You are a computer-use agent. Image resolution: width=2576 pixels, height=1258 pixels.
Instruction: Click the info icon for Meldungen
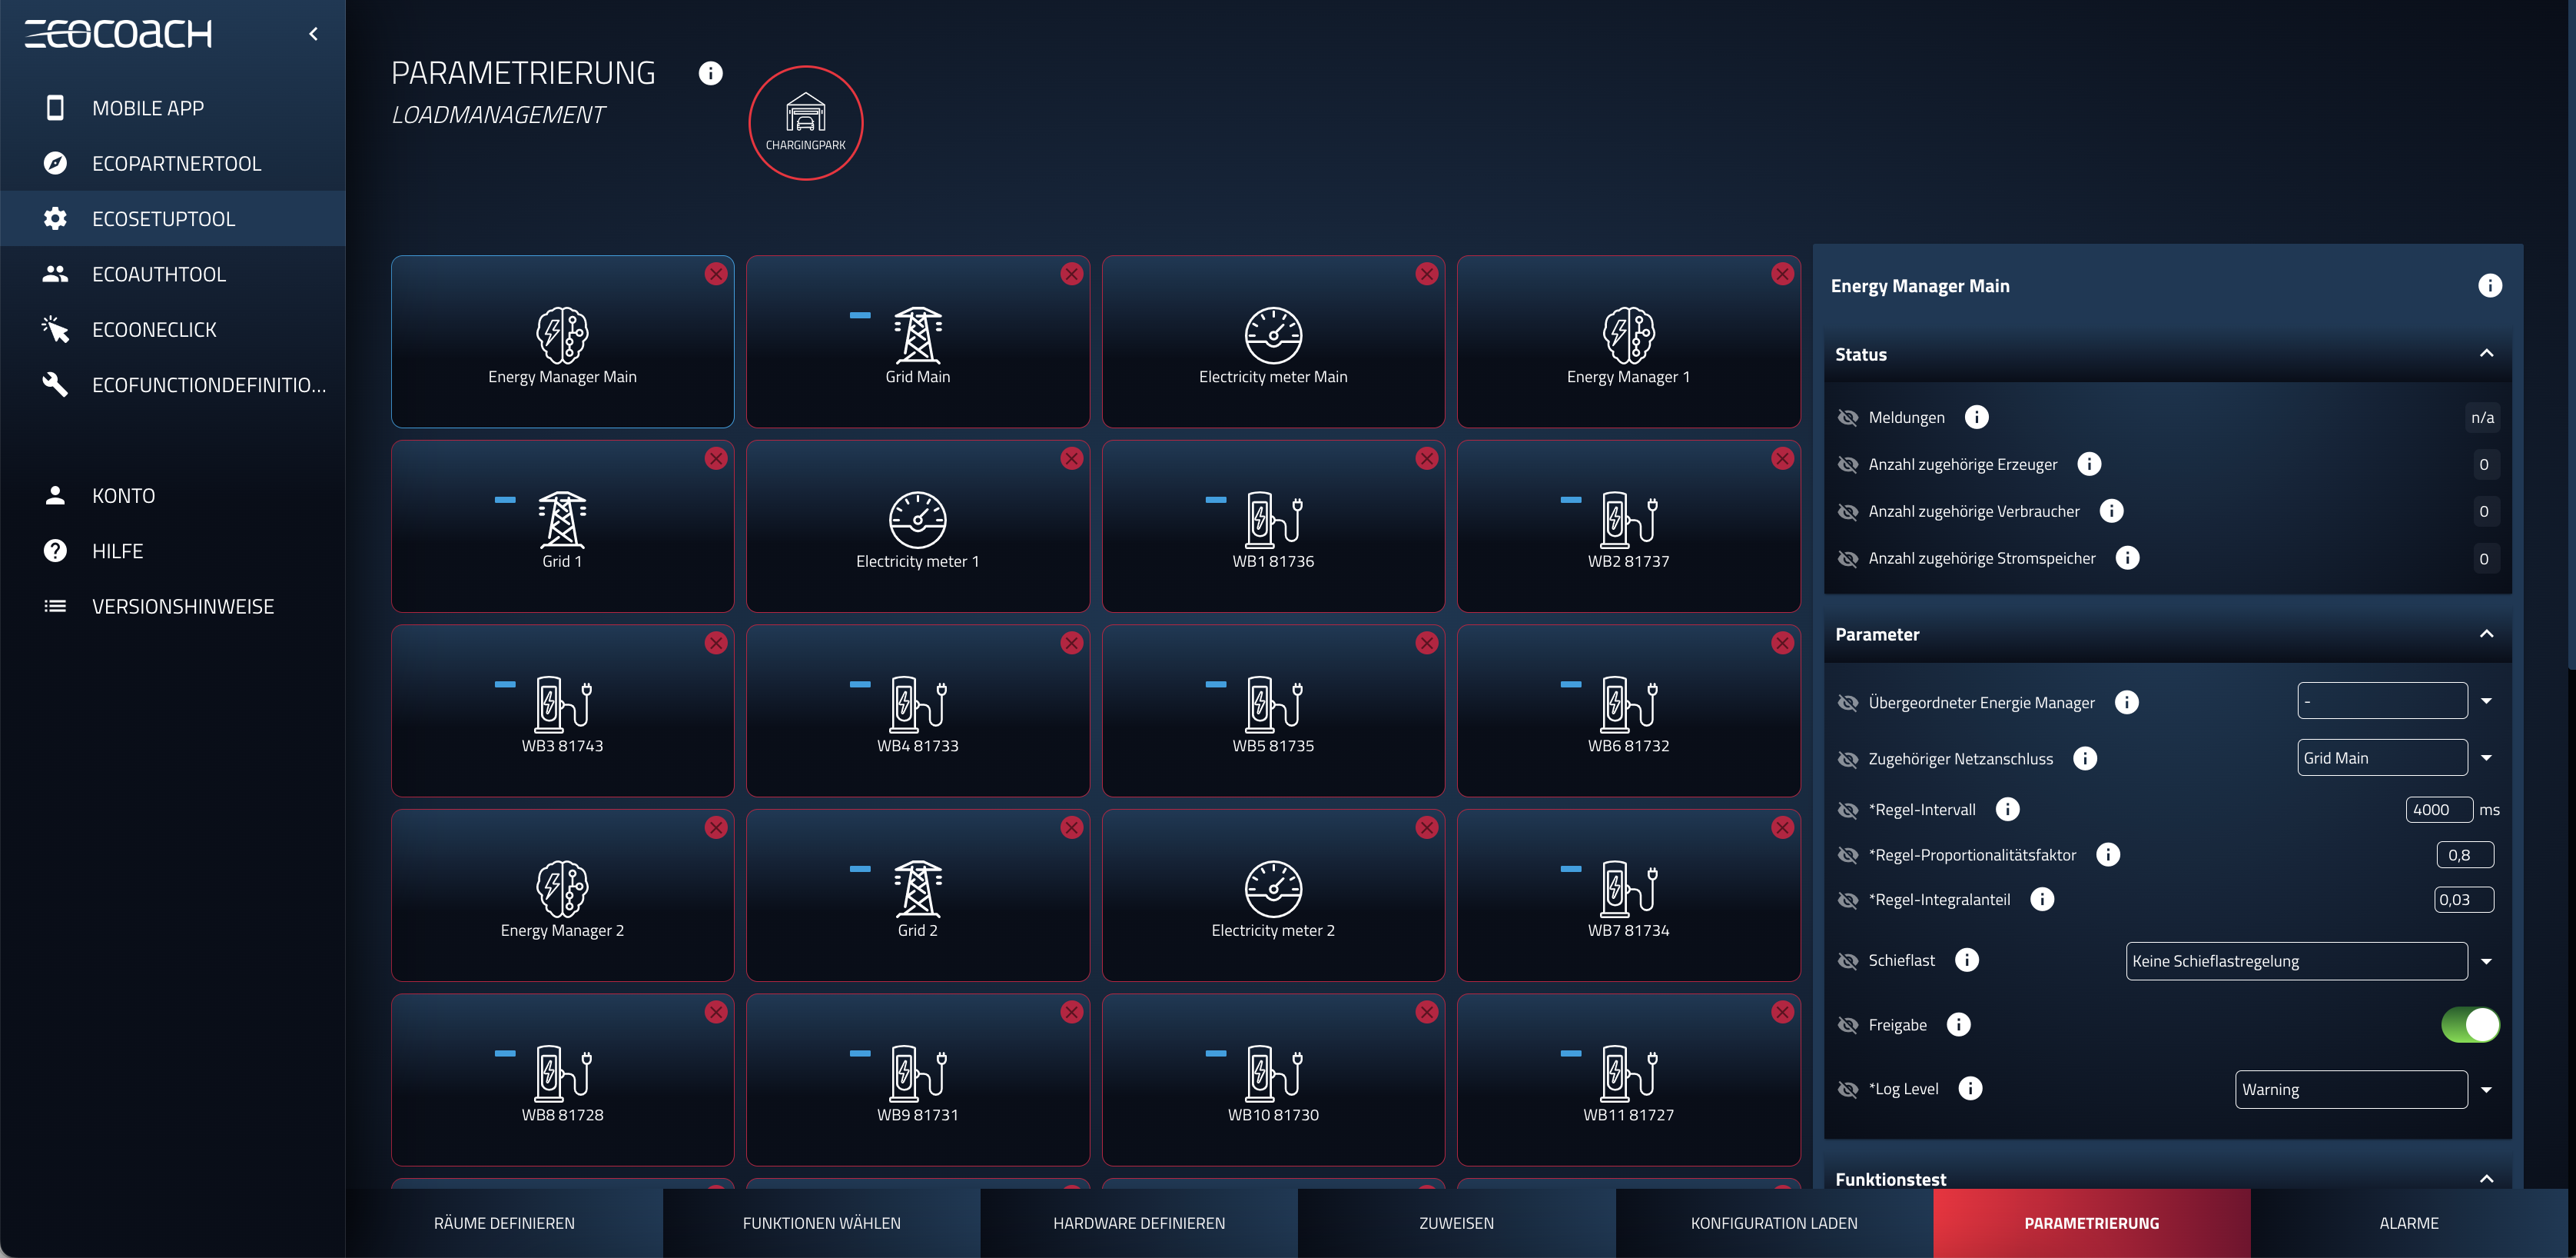[1976, 418]
